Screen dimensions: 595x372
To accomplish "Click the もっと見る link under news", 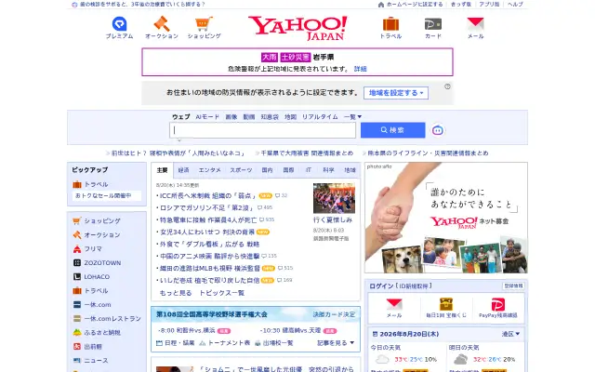I will tap(176, 293).
